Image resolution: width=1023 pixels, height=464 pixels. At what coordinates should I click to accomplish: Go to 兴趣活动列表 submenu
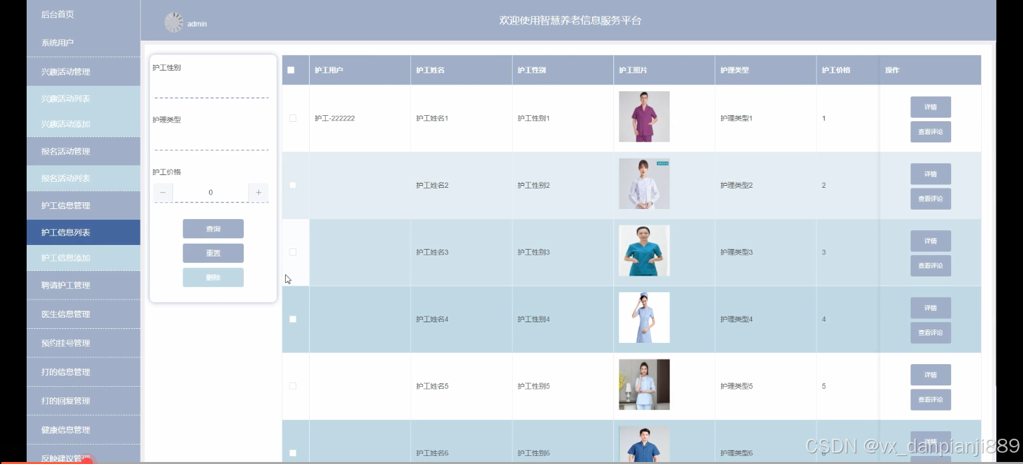(83, 99)
